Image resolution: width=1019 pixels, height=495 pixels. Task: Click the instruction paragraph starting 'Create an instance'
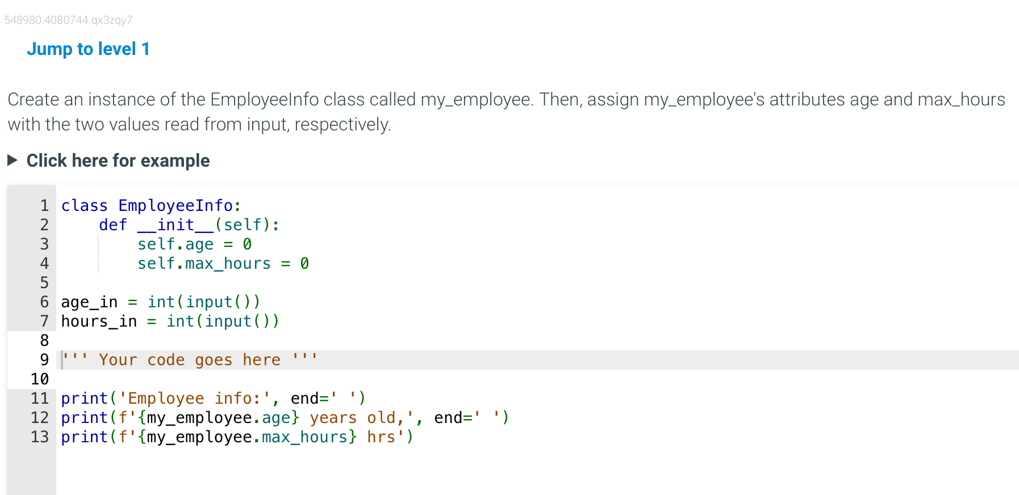[x=507, y=112]
